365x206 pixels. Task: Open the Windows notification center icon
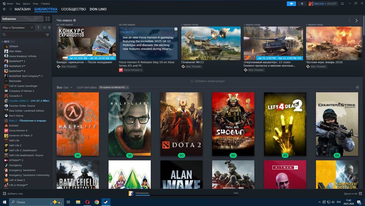pos(360,202)
